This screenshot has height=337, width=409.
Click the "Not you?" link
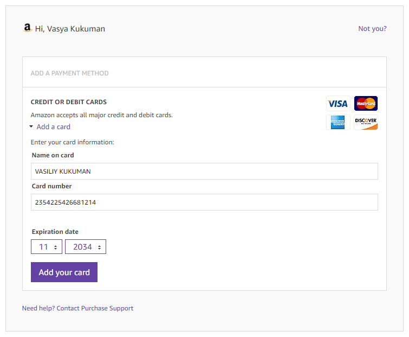pos(372,29)
